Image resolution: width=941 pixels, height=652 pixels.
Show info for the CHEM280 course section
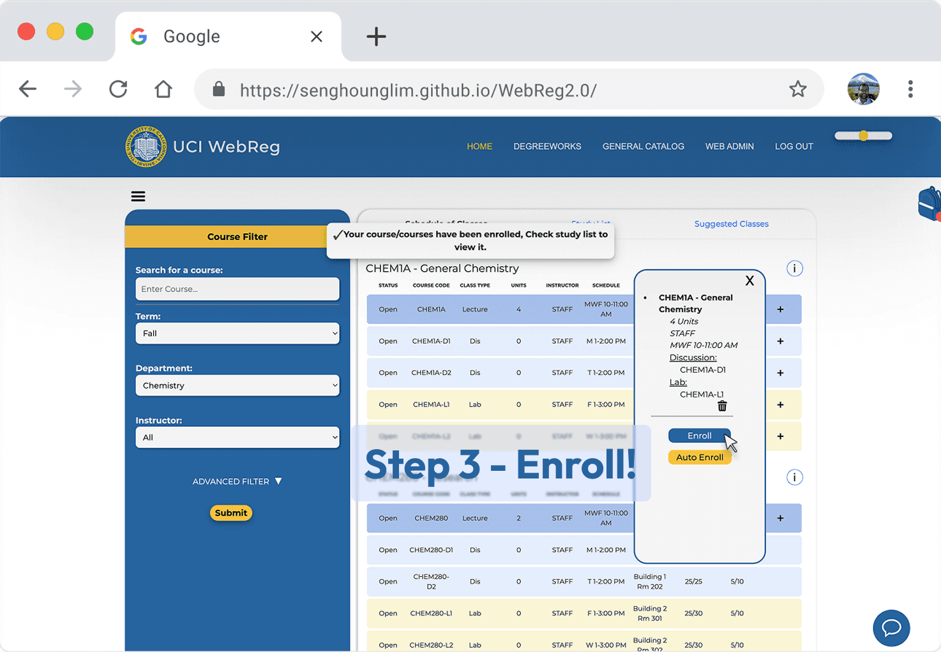coord(794,477)
